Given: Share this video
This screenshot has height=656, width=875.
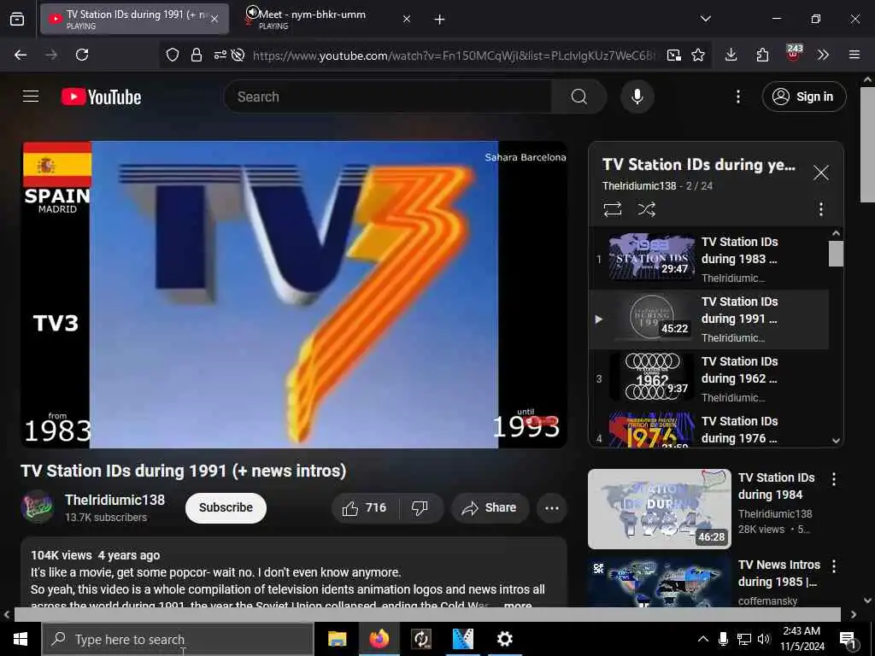Looking at the screenshot, I should (490, 507).
